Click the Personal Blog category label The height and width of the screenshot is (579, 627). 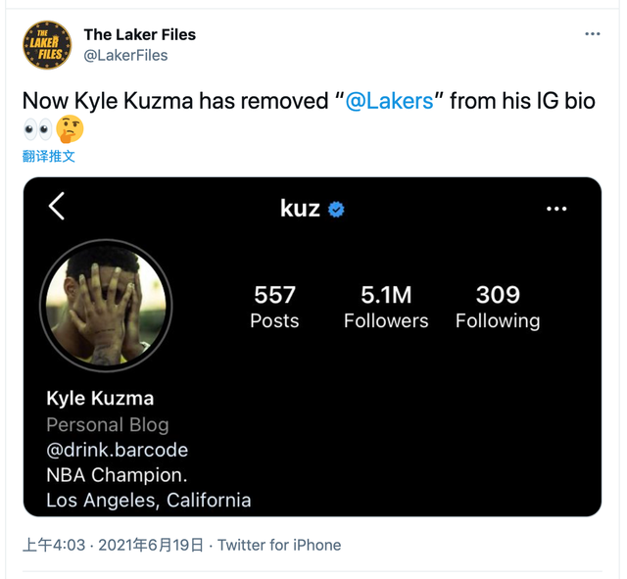pos(108,424)
